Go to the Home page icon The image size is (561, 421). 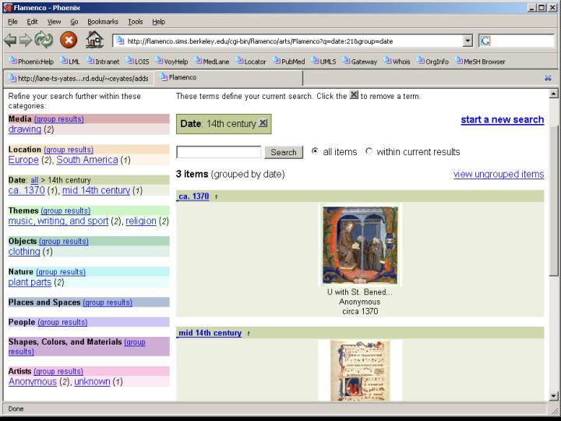(94, 41)
